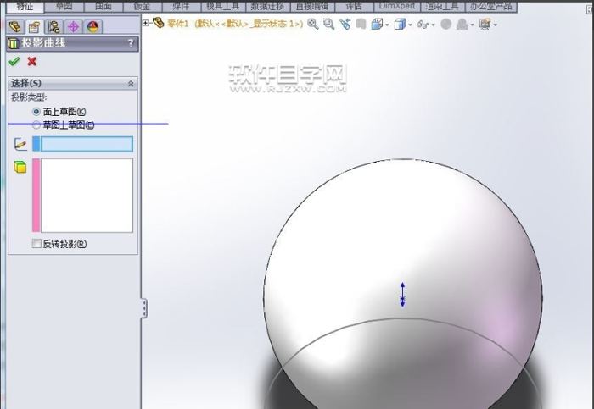Open Apply Scene dropdown arrow
Image resolution: width=594 pixels, height=409 pixels.
pyautogui.click(x=472, y=25)
